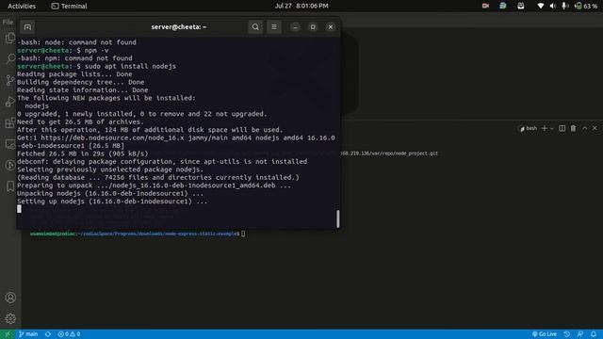Screen dimensions: 603x339
Task: Open the green tray app indicator icon
Action: pyautogui.click(x=502, y=6)
